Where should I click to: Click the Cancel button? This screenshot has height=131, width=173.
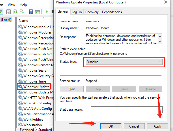pos(134,126)
